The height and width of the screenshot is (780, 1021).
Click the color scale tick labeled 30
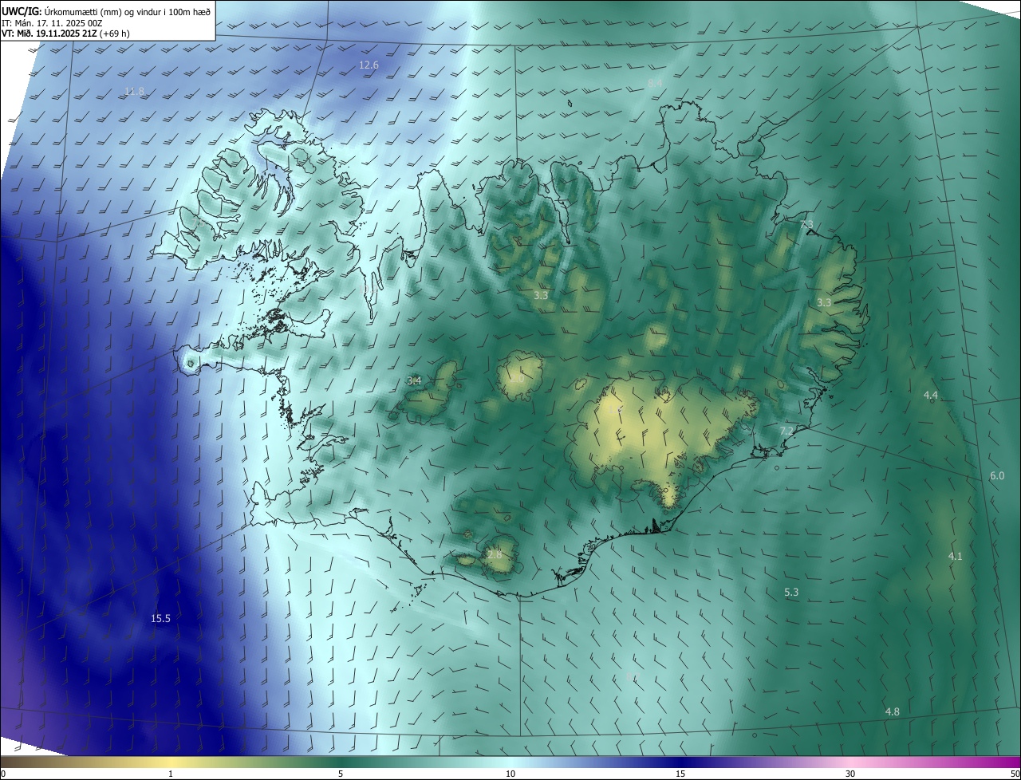click(x=850, y=774)
